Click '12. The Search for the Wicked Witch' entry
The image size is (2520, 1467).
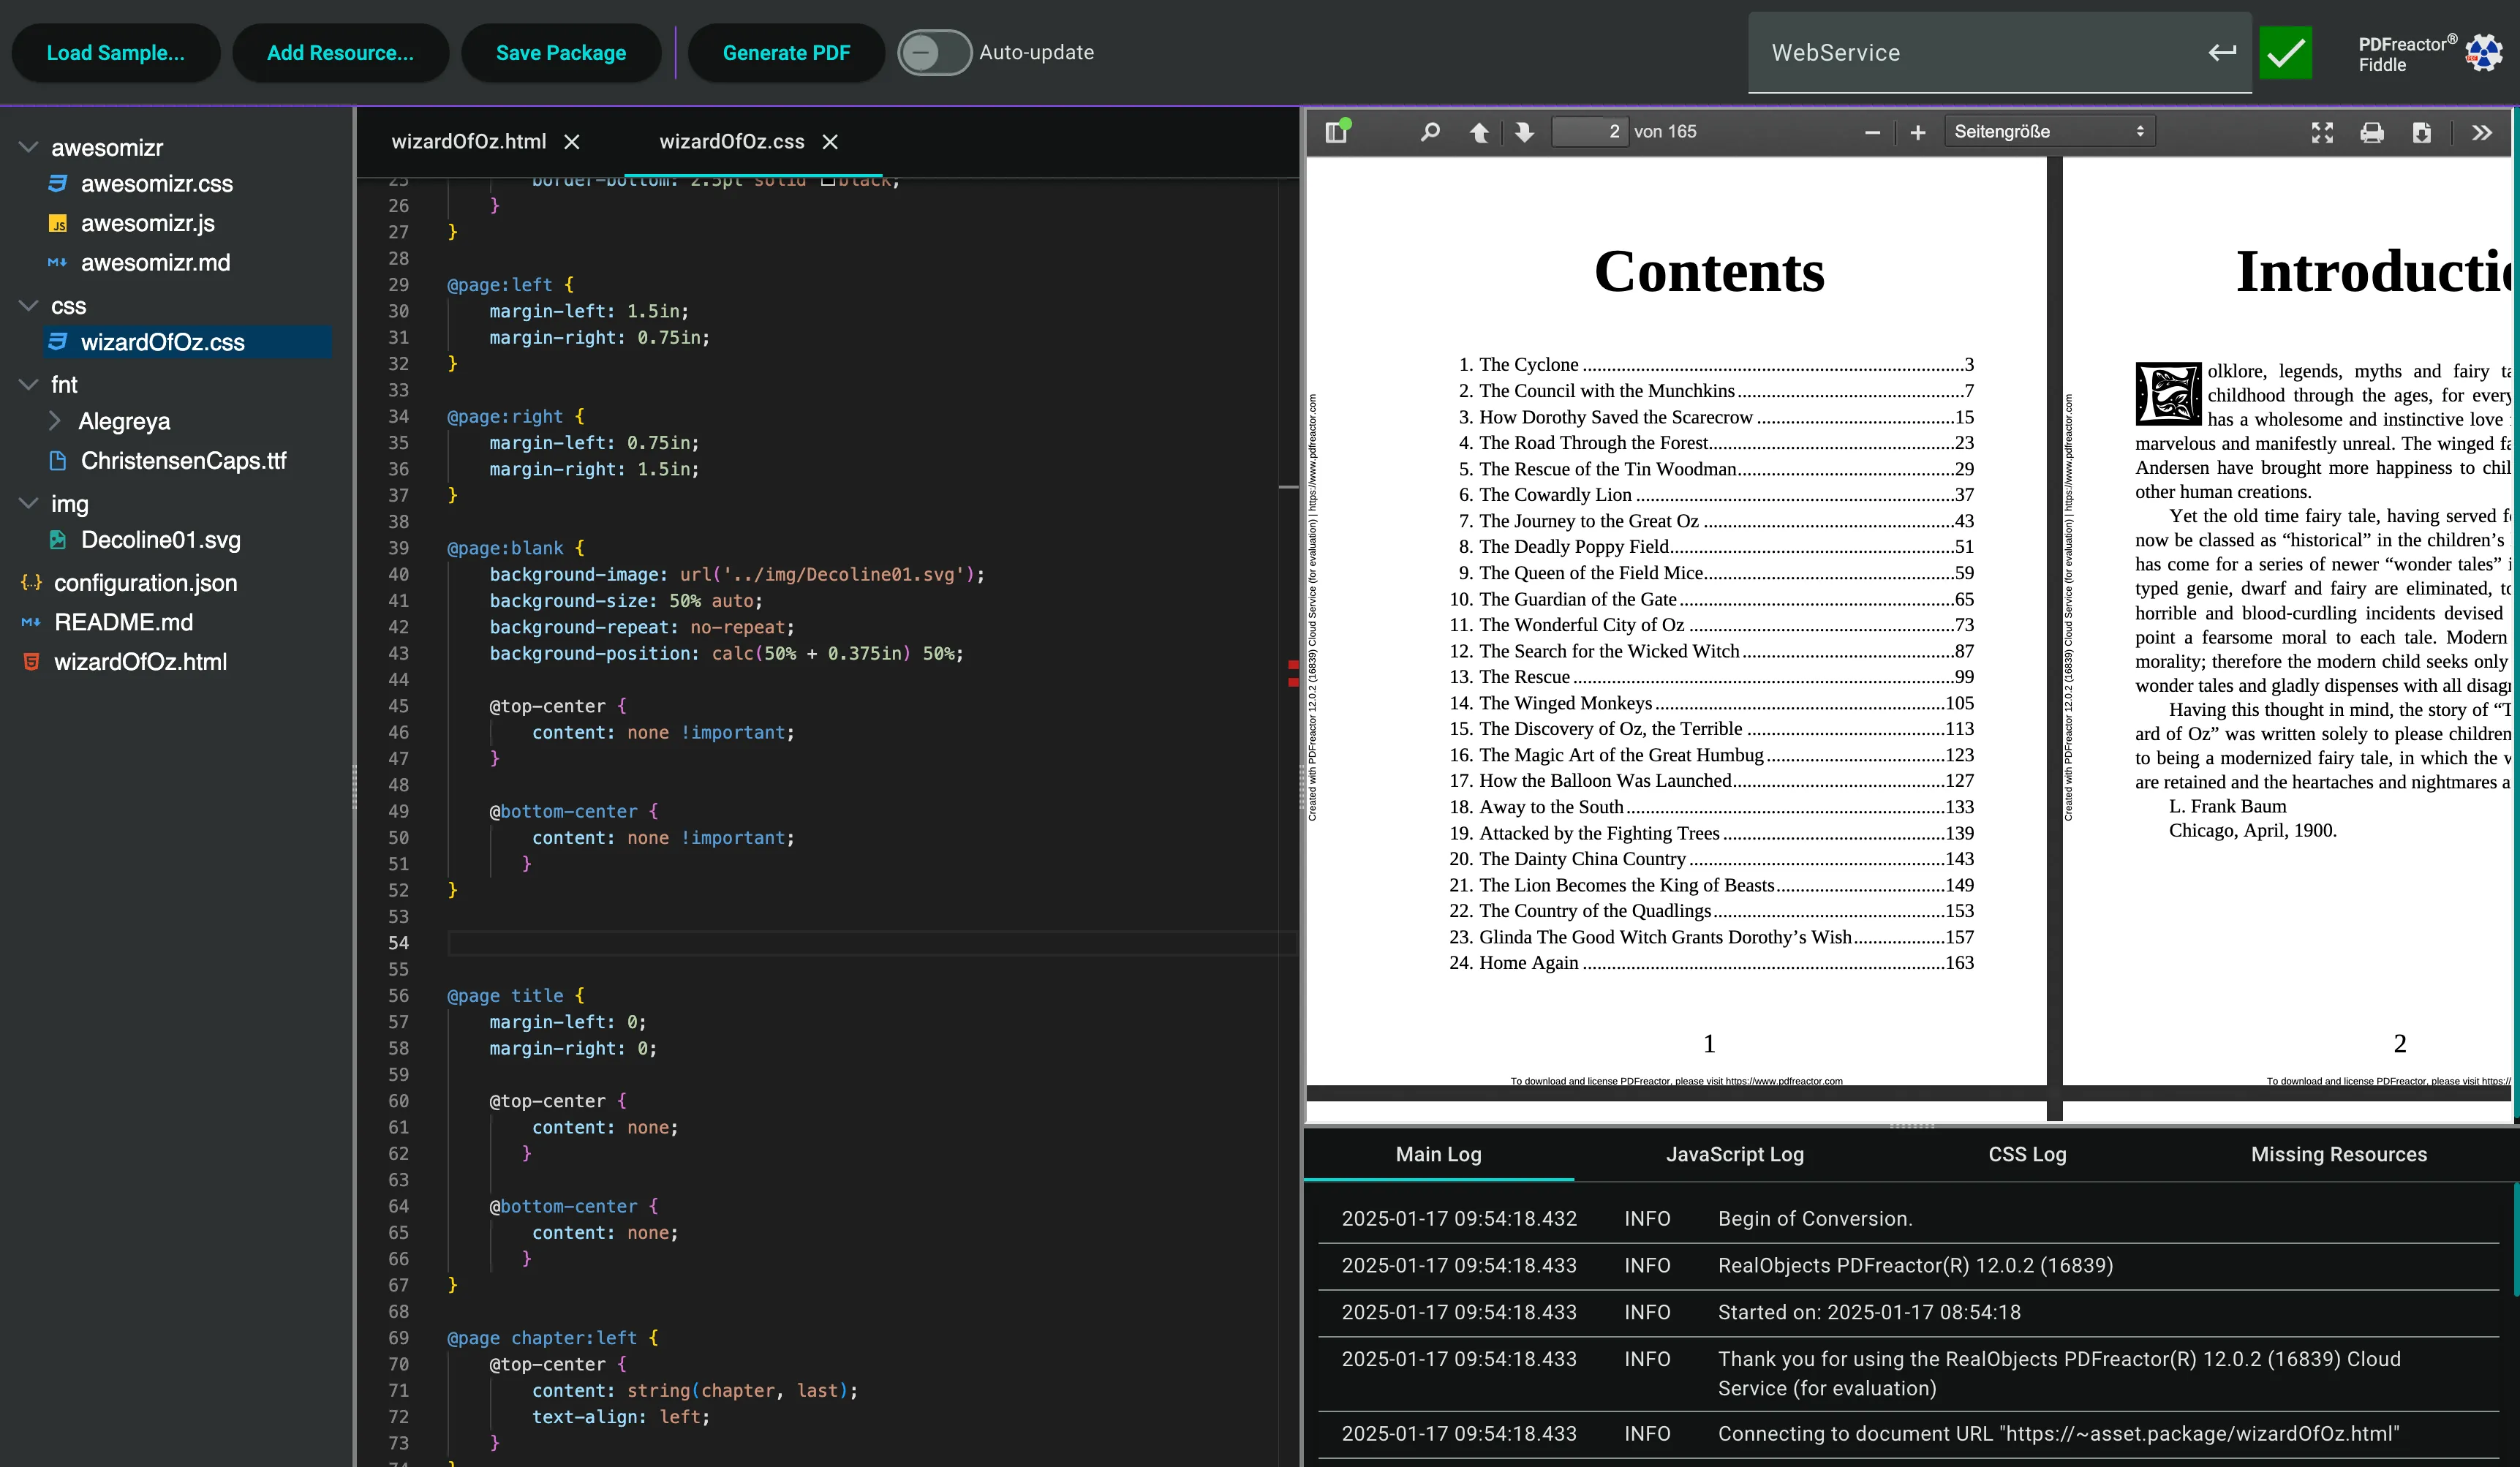tap(1711, 651)
